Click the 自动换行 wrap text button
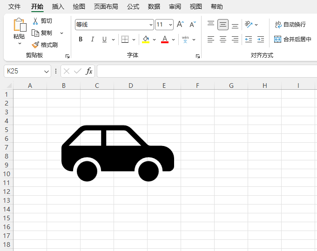 pyautogui.click(x=290, y=25)
